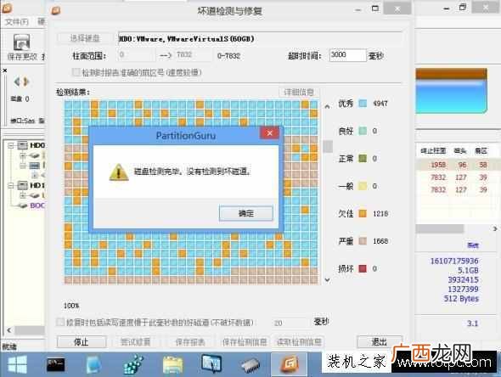Click the 优秀 light blue color swatch
Viewport: 501px width, 377px height.
coord(363,104)
